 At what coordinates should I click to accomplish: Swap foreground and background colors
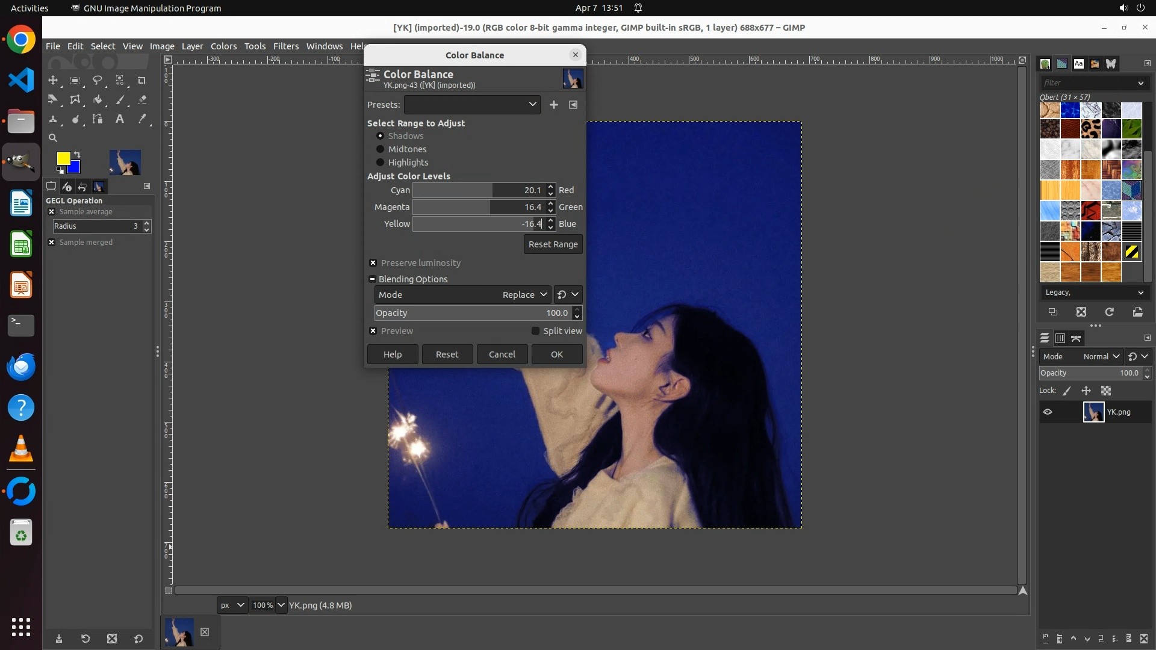pos(77,155)
